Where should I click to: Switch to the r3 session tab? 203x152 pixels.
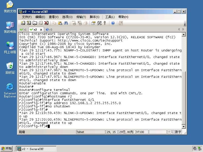point(49,30)
